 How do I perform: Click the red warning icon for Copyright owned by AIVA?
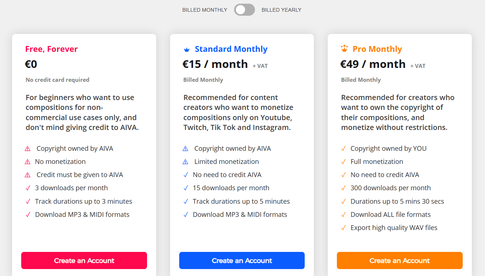click(x=27, y=149)
